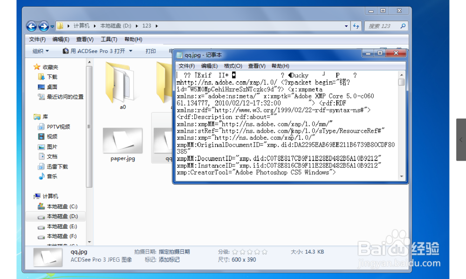Maximize the Notepad window

tap(380, 53)
